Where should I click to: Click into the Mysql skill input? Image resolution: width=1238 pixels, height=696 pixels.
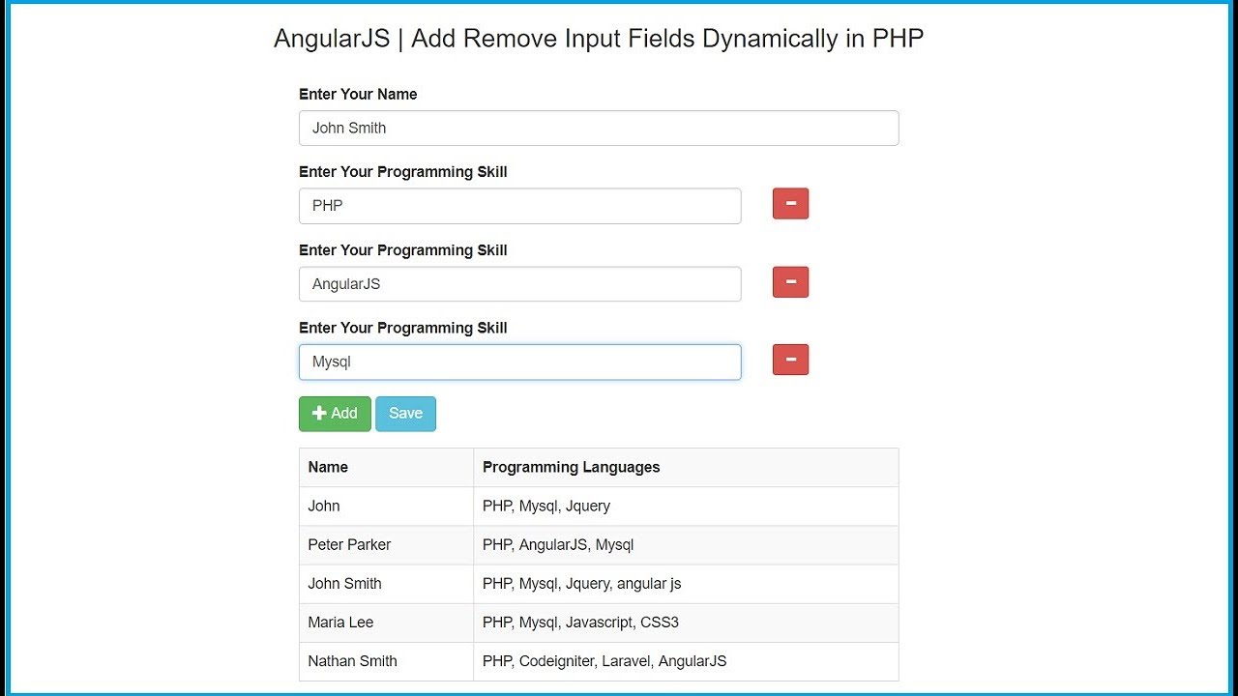[x=519, y=362]
